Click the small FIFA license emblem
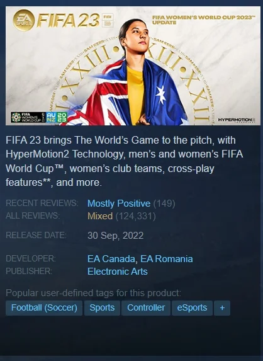Viewport: 263px width, 361px height. point(108,21)
